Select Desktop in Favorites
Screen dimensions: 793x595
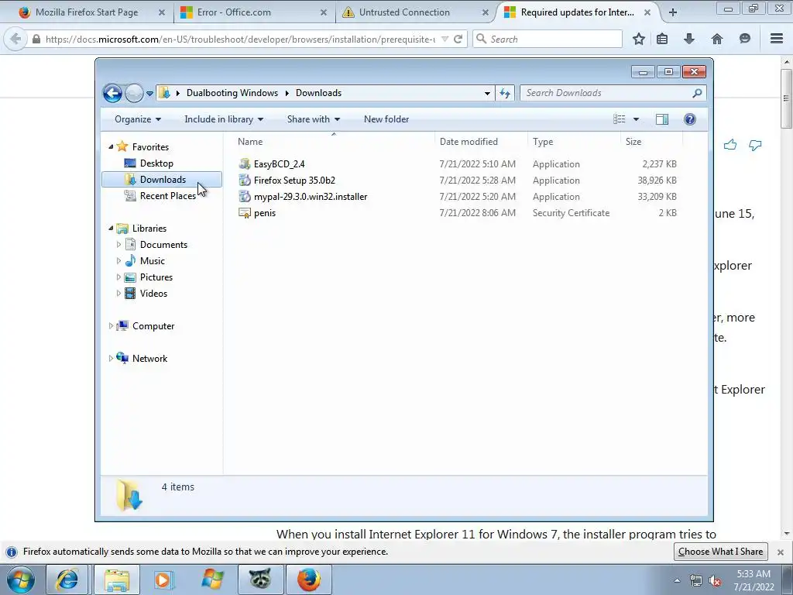coord(156,163)
